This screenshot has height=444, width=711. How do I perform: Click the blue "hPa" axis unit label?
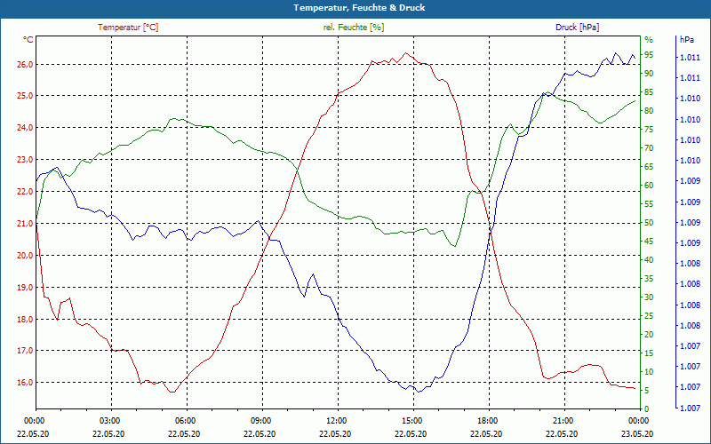click(x=686, y=40)
